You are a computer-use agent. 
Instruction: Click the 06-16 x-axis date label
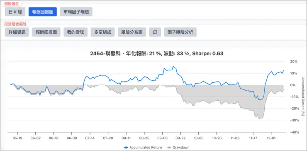tap(54, 138)
